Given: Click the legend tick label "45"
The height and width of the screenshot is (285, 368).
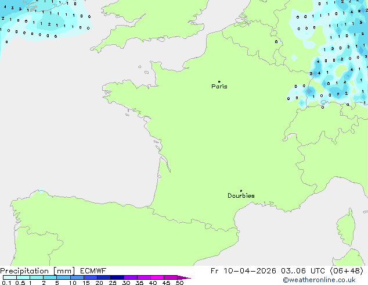Looking at the screenshot, I should click(166, 283).
